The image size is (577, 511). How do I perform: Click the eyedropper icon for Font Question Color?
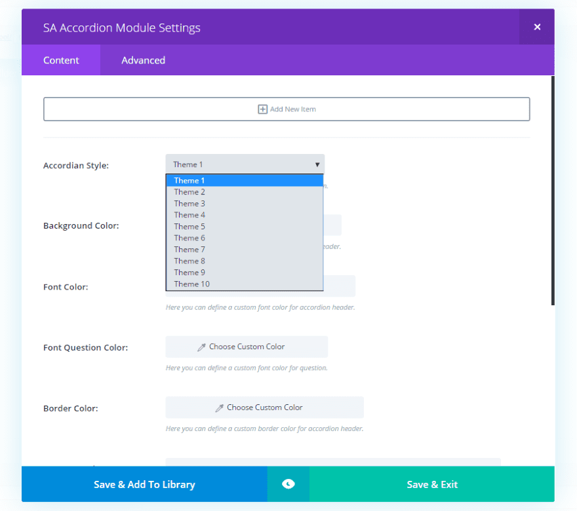(x=202, y=347)
